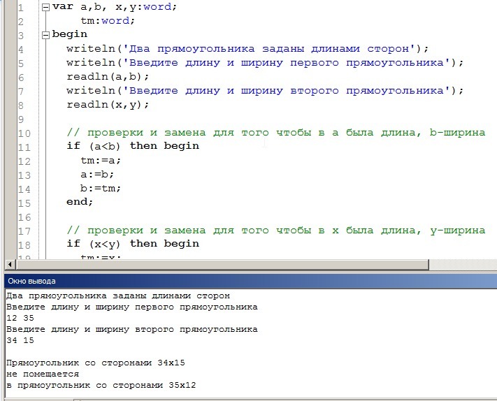The image size is (497, 401).
Task: Select the 'Окно вывода' panel title
Action: 31,282
